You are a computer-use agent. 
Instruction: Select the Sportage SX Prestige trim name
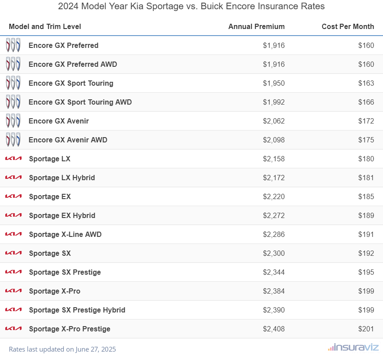65,272
